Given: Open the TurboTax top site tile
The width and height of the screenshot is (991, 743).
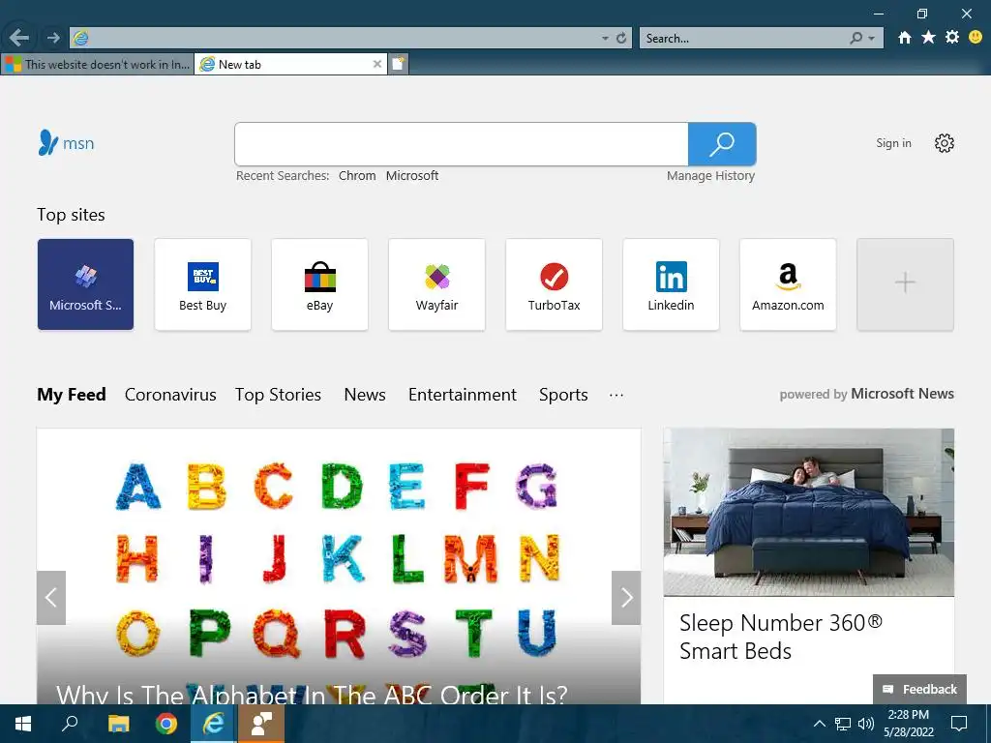Looking at the screenshot, I should pos(554,284).
